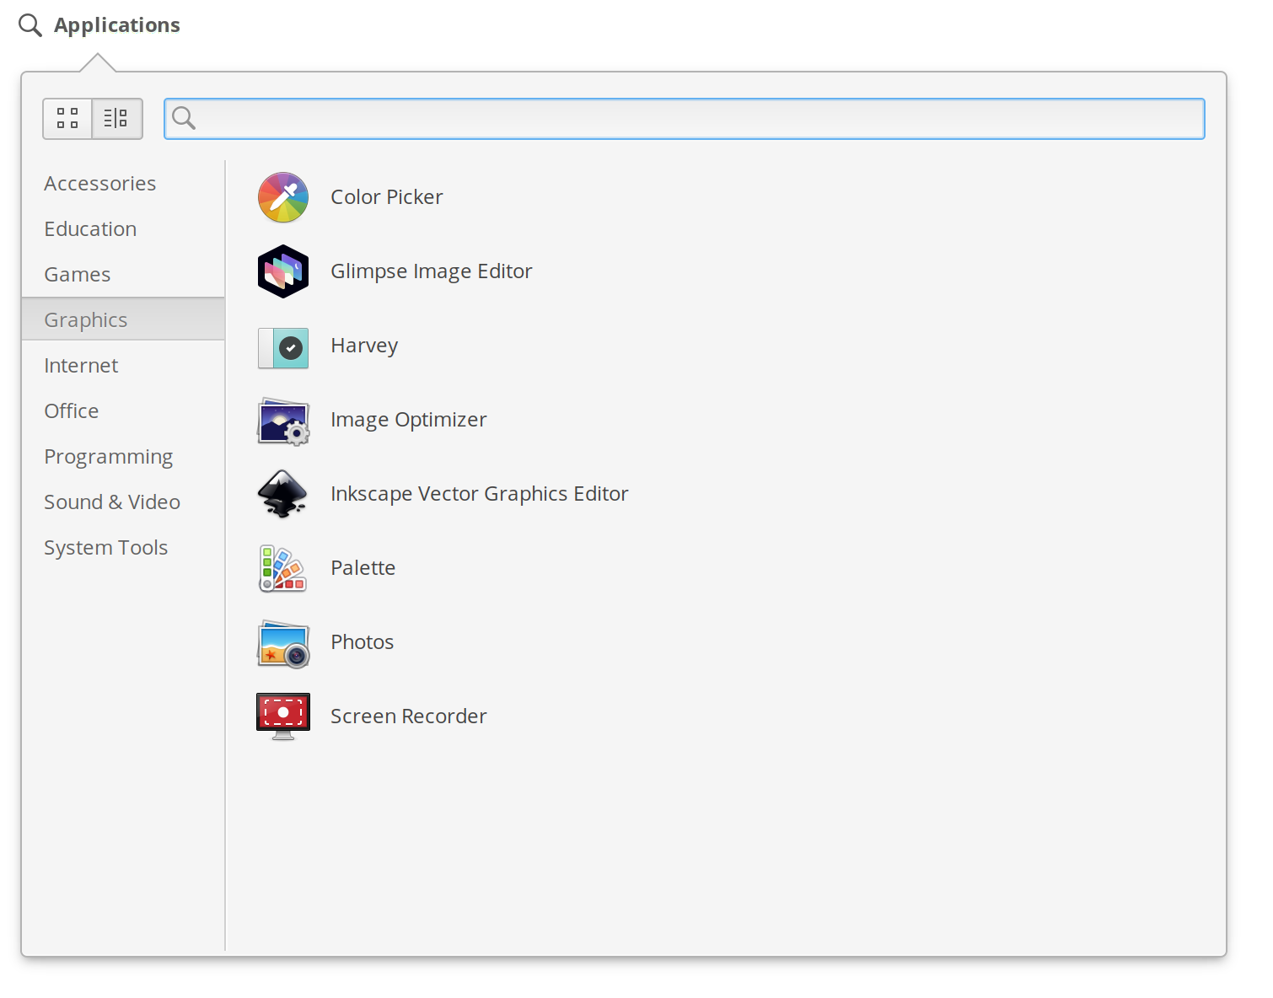
Task: Switch to category list view mode
Action: tap(116, 118)
